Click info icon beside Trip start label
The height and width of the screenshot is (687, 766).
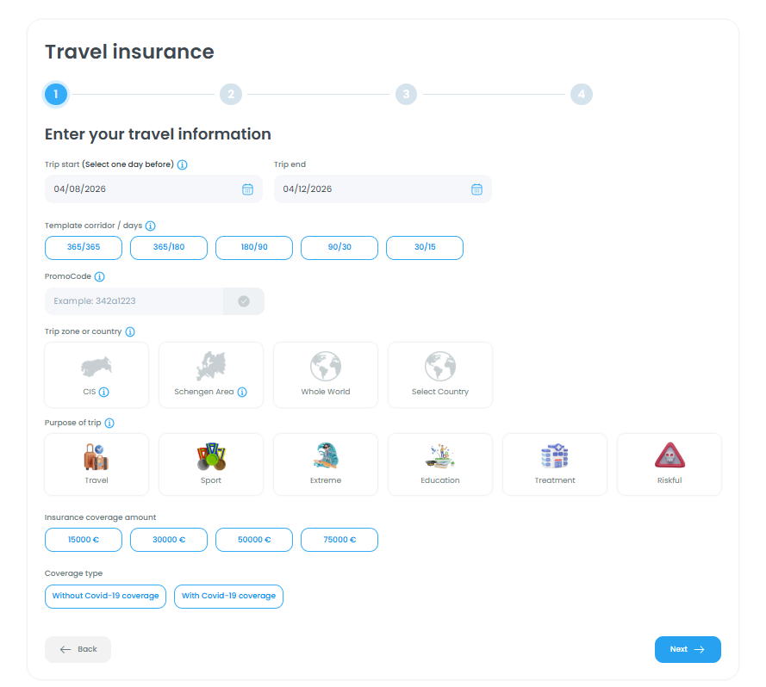[183, 164]
